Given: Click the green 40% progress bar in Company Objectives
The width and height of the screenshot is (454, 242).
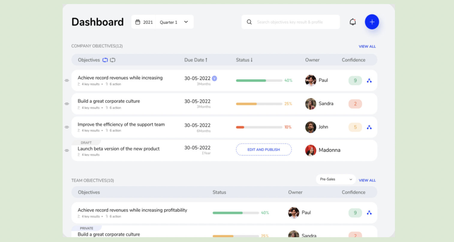Looking at the screenshot, I should 259,80.
